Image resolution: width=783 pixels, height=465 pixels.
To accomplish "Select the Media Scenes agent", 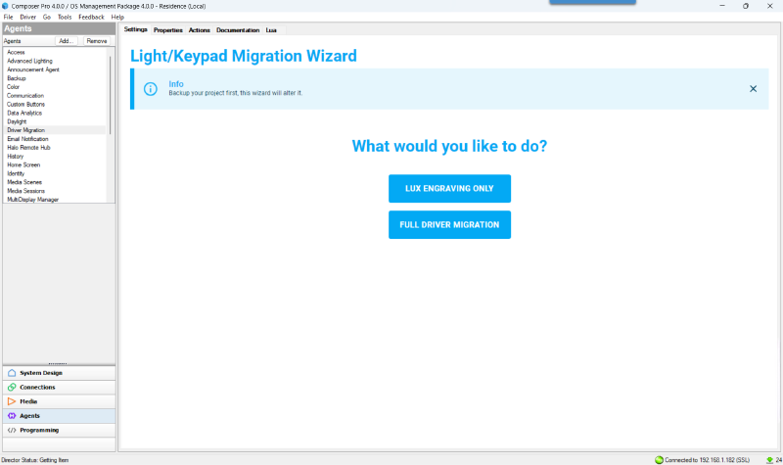I will pos(24,182).
